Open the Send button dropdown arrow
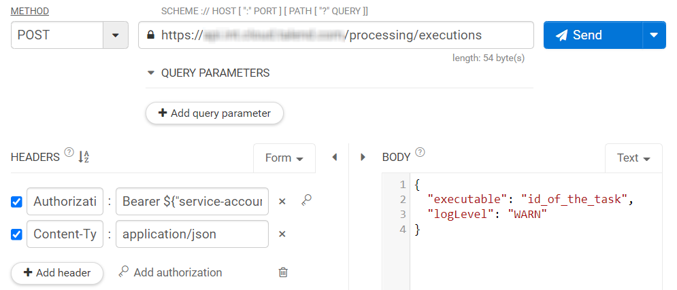The width and height of the screenshot is (677, 290). pyautogui.click(x=655, y=35)
